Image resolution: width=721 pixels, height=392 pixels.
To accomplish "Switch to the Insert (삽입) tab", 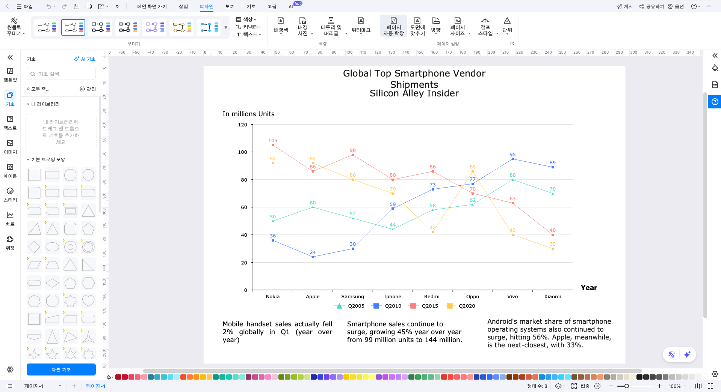I will [x=183, y=6].
